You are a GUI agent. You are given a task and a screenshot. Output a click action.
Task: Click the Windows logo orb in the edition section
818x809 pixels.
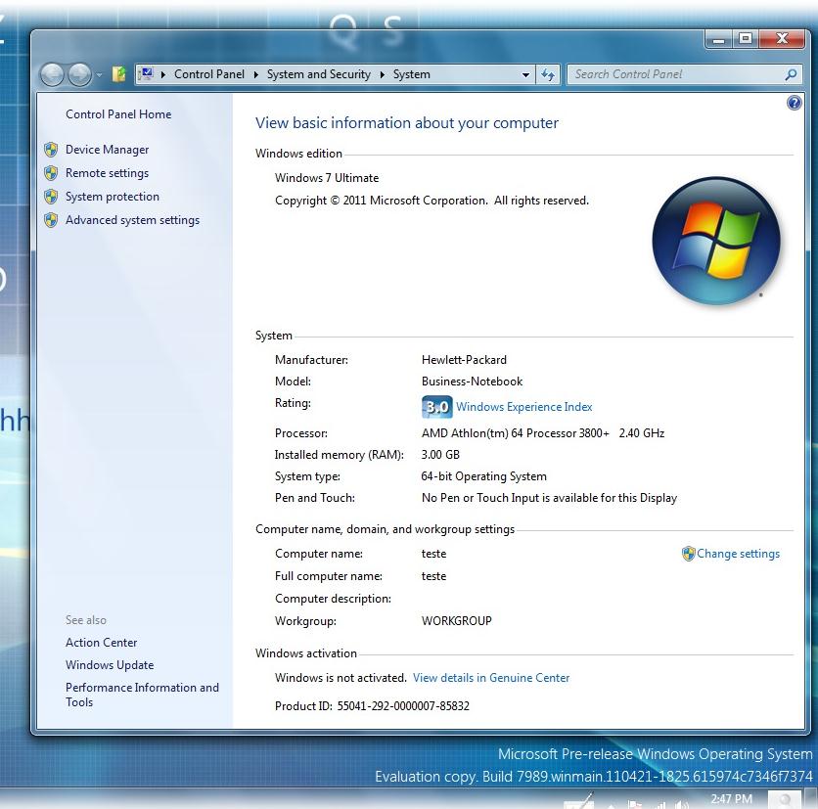point(716,241)
